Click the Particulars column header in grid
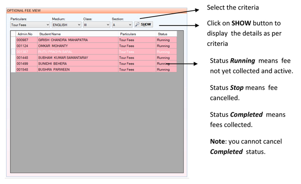The width and height of the screenshot is (301, 184). [x=137, y=34]
